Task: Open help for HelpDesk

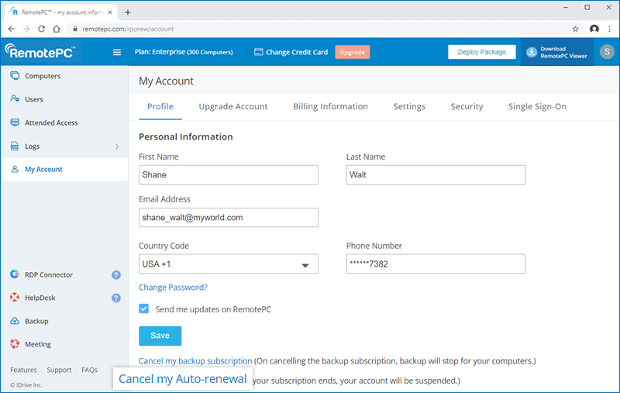Action: tap(115, 298)
